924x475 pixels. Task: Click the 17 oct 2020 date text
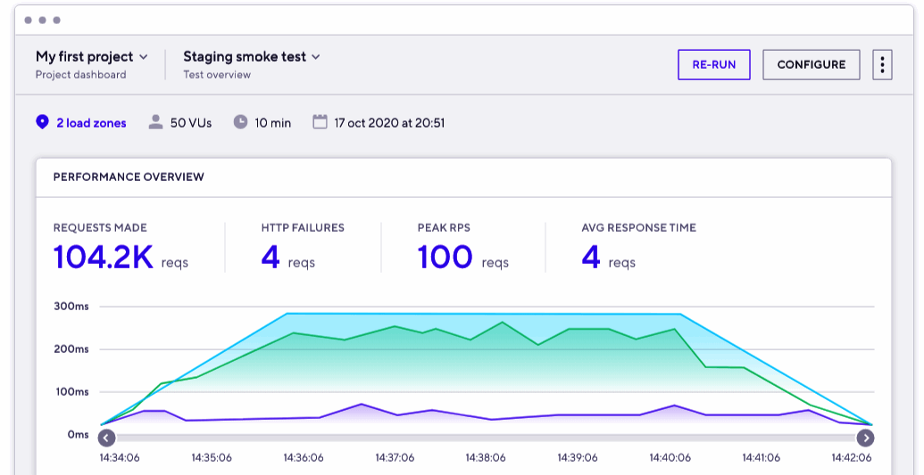pos(389,123)
